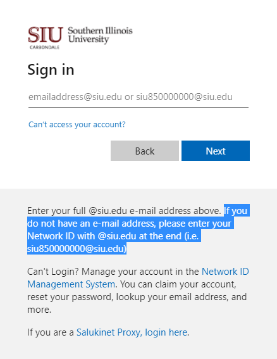Click the small CARBONDALE text under logo
The width and height of the screenshot is (277, 359).
45,47
